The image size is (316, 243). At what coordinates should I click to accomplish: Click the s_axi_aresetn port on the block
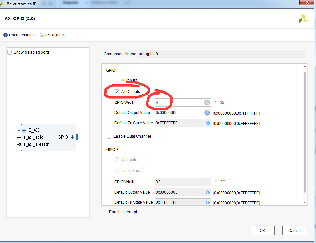[x=36, y=144]
